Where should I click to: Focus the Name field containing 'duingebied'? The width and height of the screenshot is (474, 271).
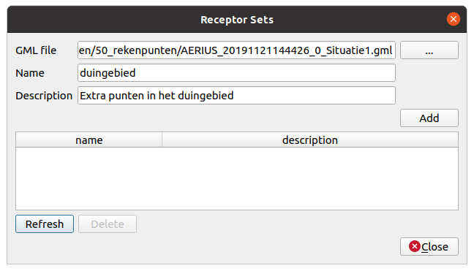click(236, 73)
